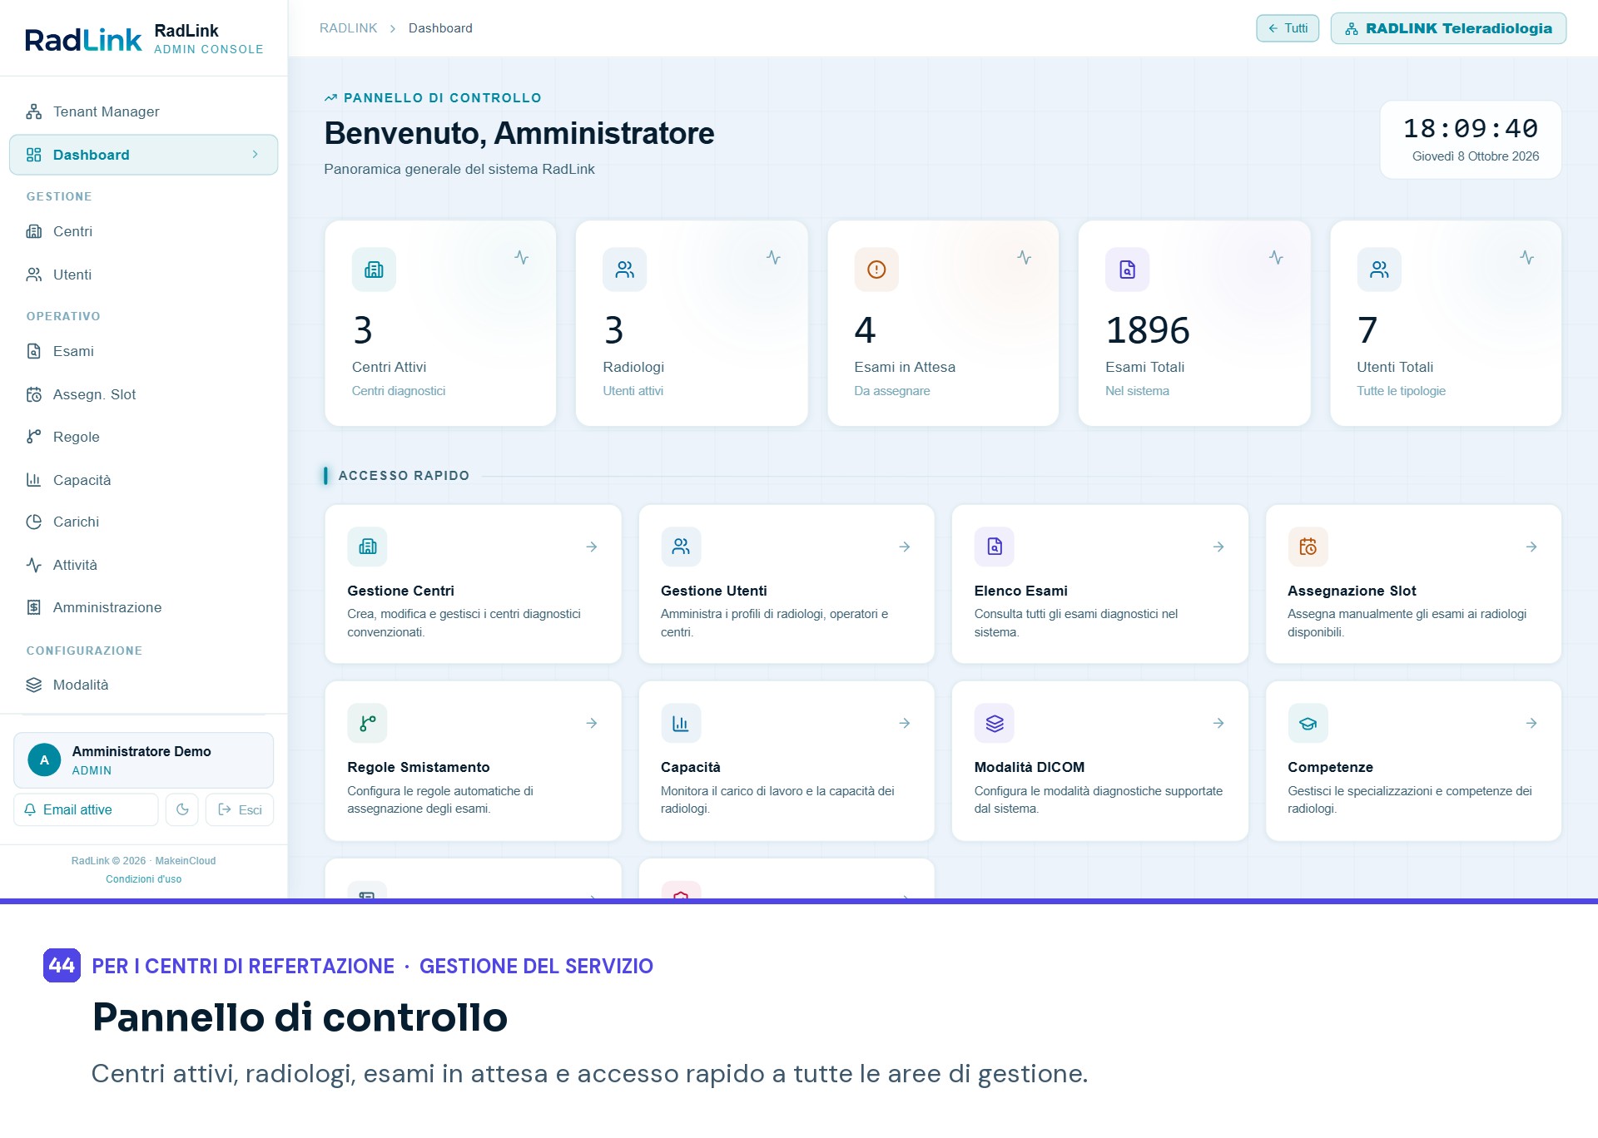Open the Gestione Utenti arrow
Viewport: 1598px width, 1138px height.
905,547
